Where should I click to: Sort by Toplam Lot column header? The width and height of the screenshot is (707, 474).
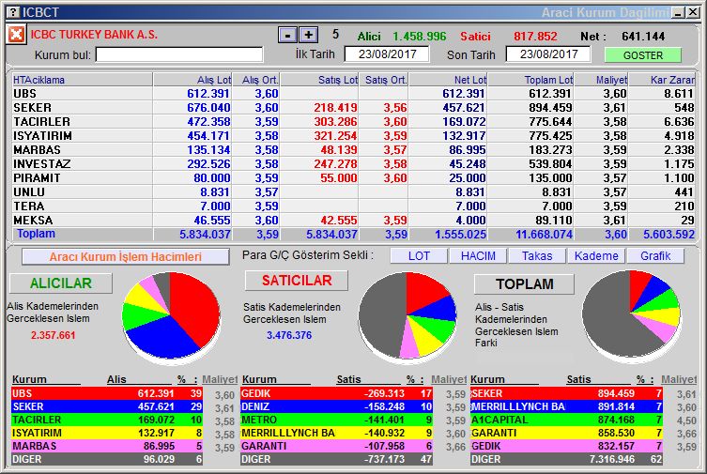pyautogui.click(x=530, y=80)
